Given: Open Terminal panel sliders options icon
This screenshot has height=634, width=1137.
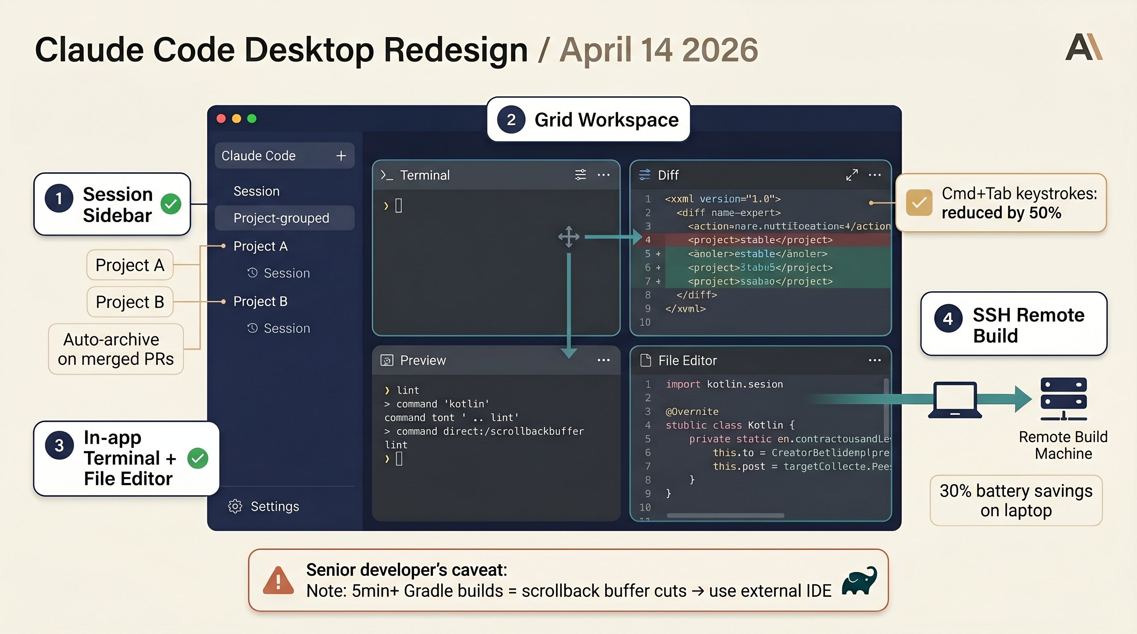Looking at the screenshot, I should (580, 175).
